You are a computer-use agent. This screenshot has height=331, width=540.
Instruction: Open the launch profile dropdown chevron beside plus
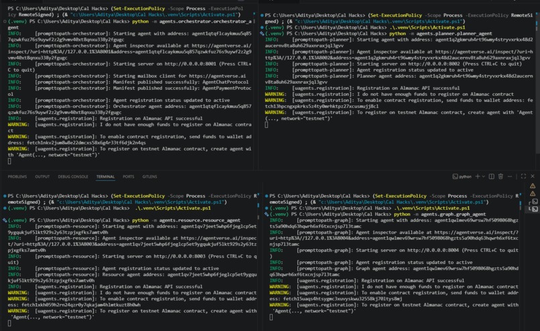(x=484, y=176)
